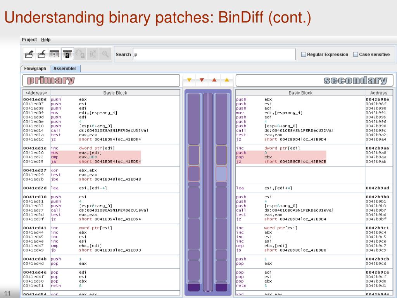Click the greyed-out hand with lock icon
The width and height of the screenshot is (397, 298).
click(x=79, y=54)
